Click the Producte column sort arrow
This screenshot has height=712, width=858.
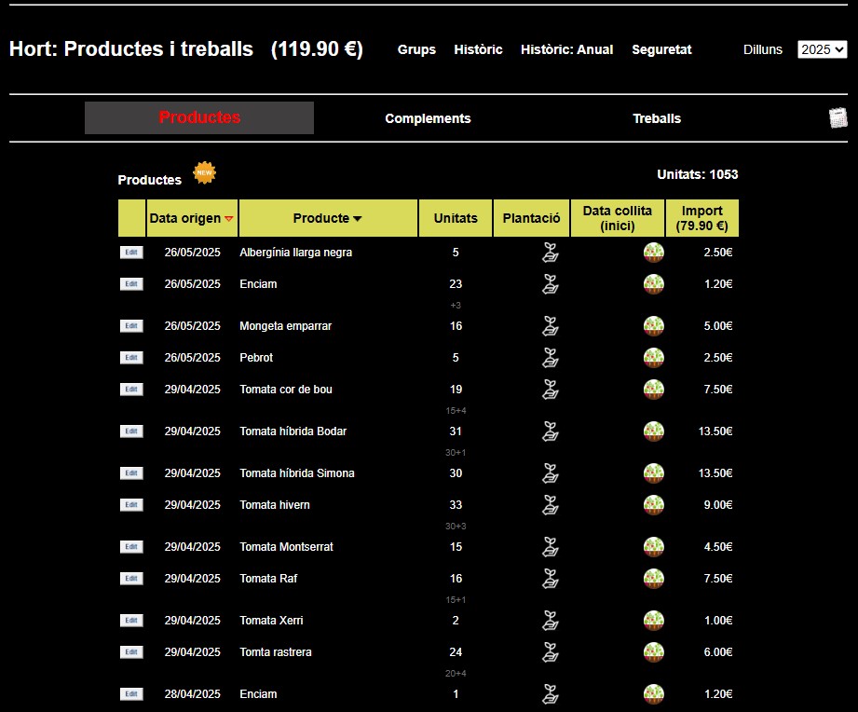click(x=358, y=219)
